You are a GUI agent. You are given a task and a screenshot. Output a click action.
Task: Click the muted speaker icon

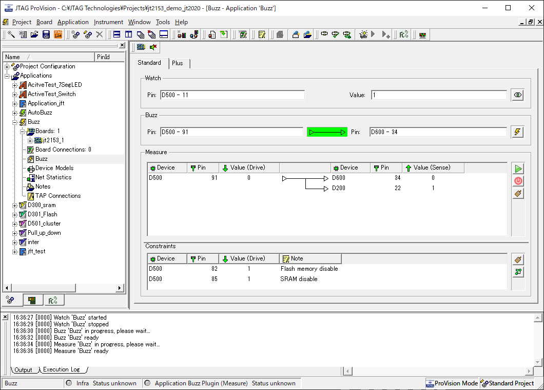(x=153, y=47)
